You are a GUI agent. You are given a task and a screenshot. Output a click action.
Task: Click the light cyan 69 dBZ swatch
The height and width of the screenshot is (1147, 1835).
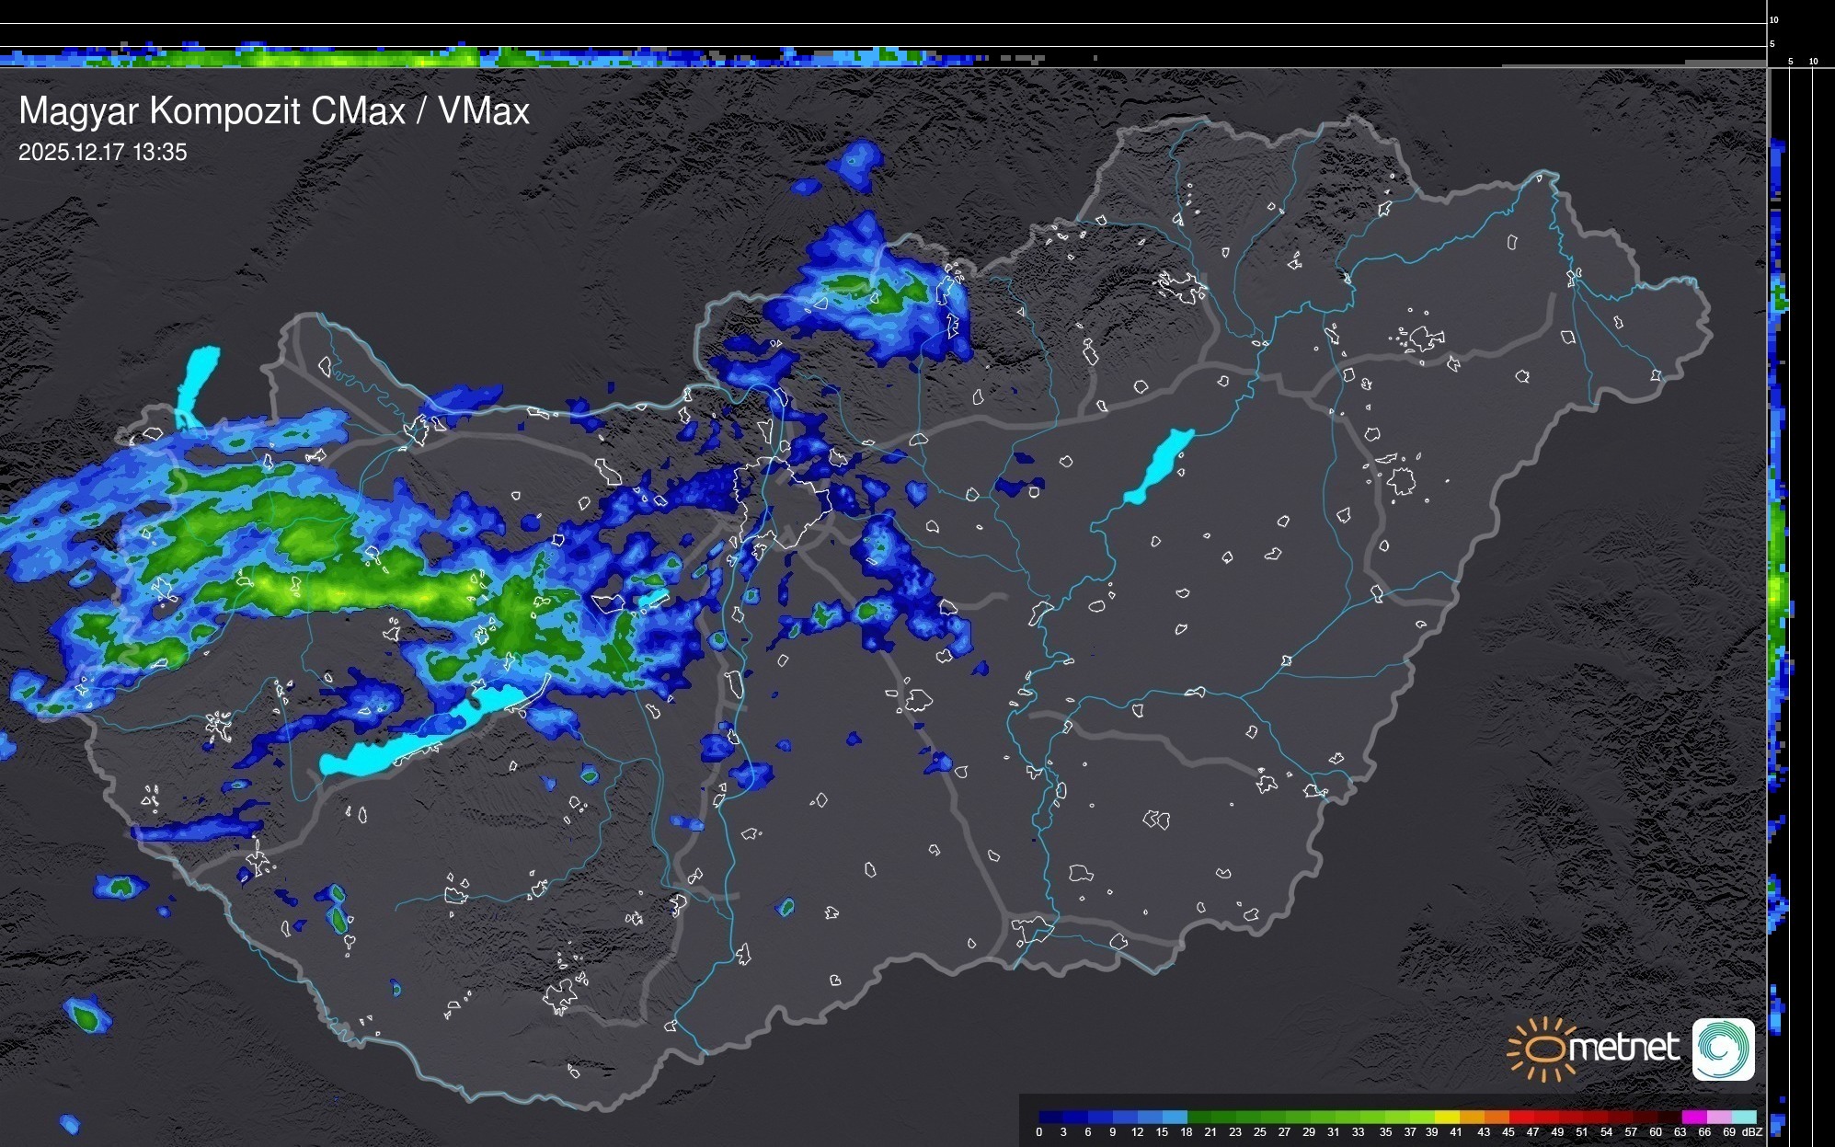(1742, 1118)
